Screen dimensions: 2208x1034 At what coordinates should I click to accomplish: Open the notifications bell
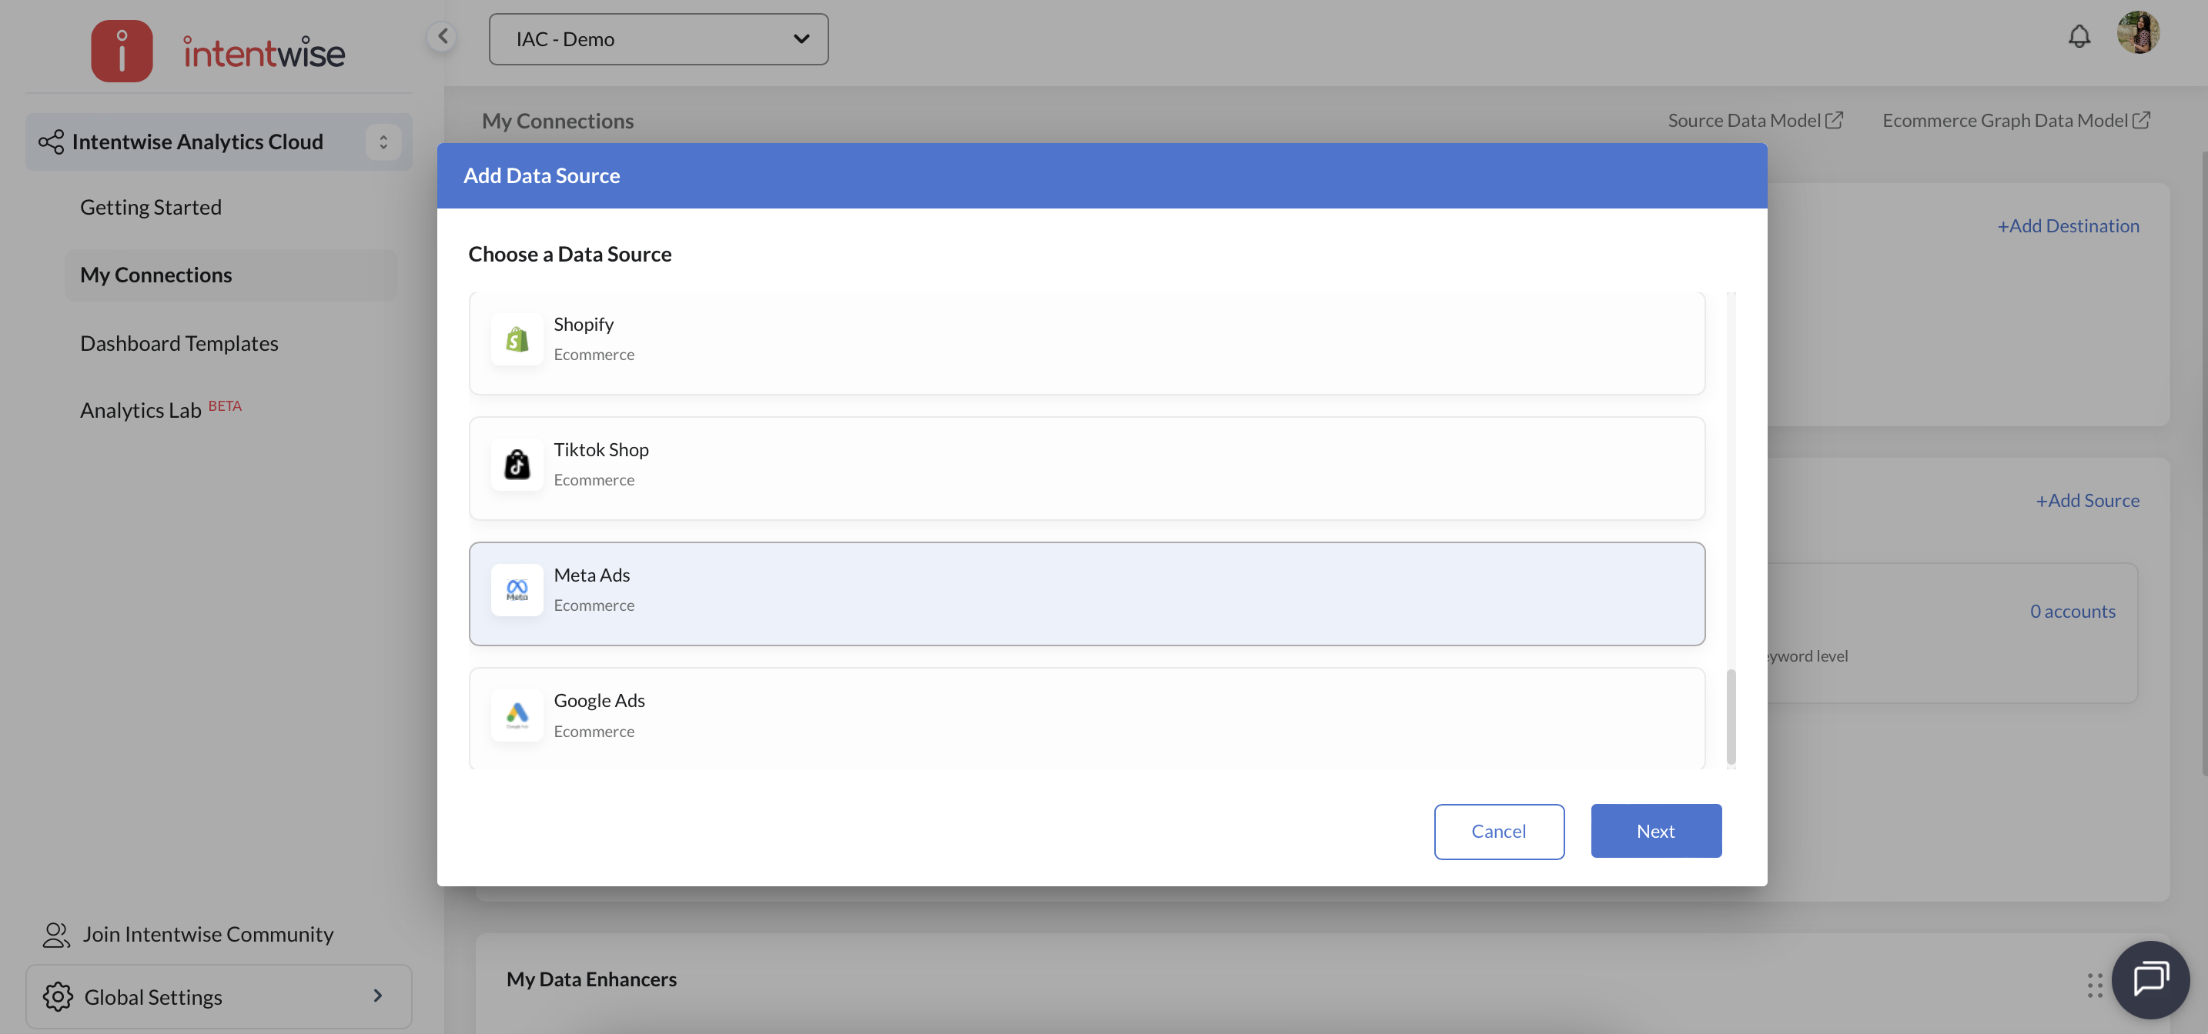2079,37
